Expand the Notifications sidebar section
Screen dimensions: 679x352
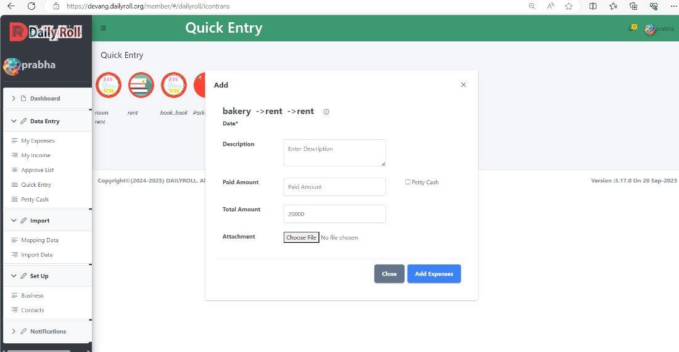47,331
